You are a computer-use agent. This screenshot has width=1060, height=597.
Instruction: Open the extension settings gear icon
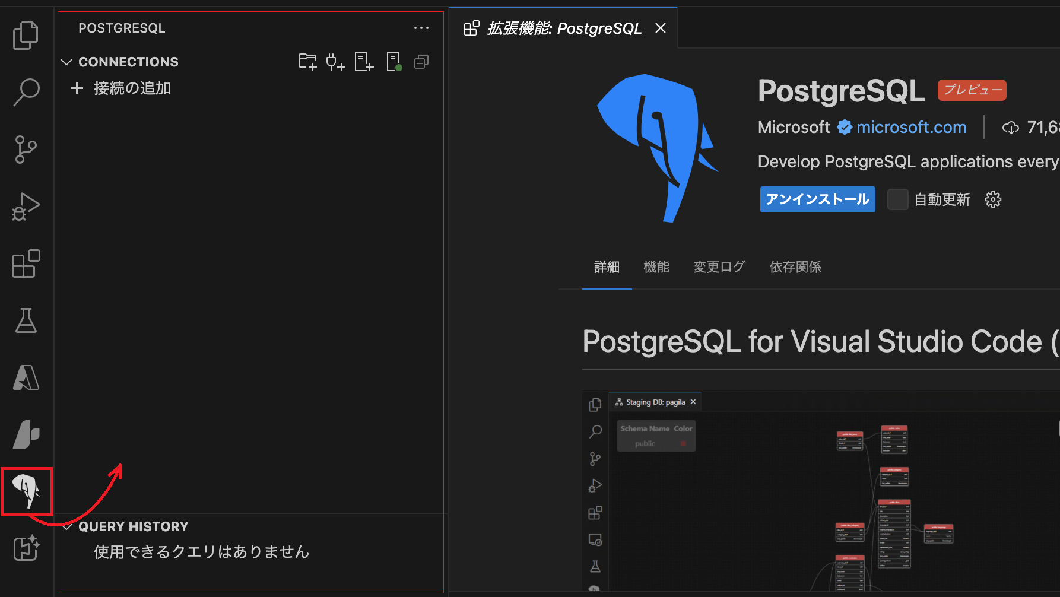[993, 199]
